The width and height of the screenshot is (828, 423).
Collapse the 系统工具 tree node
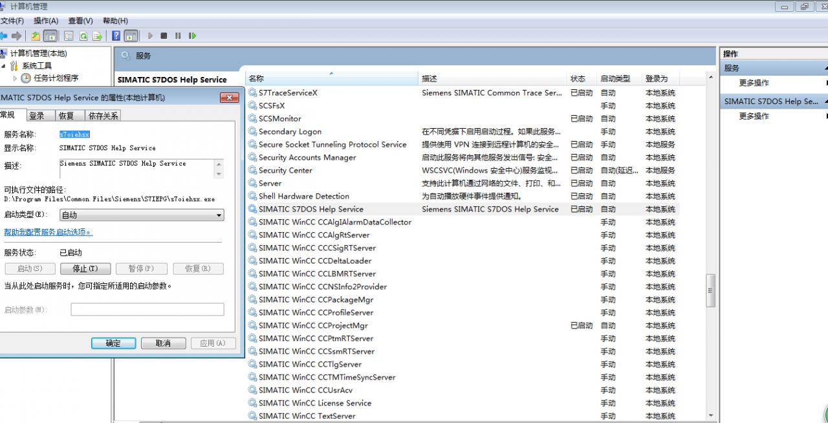point(3,66)
